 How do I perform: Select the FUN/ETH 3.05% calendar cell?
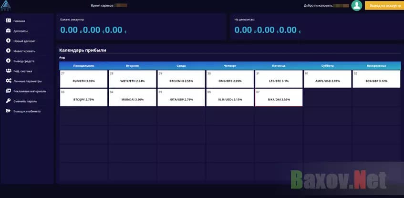tap(83, 79)
